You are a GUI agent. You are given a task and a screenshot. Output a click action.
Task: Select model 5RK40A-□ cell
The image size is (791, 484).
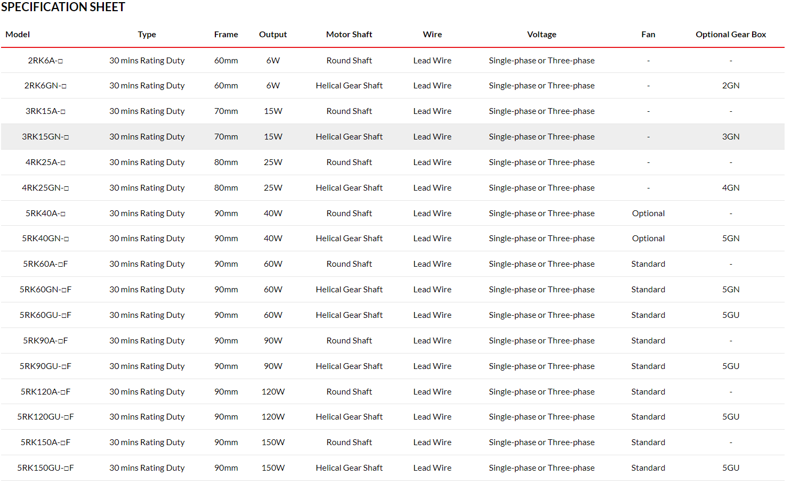45,214
